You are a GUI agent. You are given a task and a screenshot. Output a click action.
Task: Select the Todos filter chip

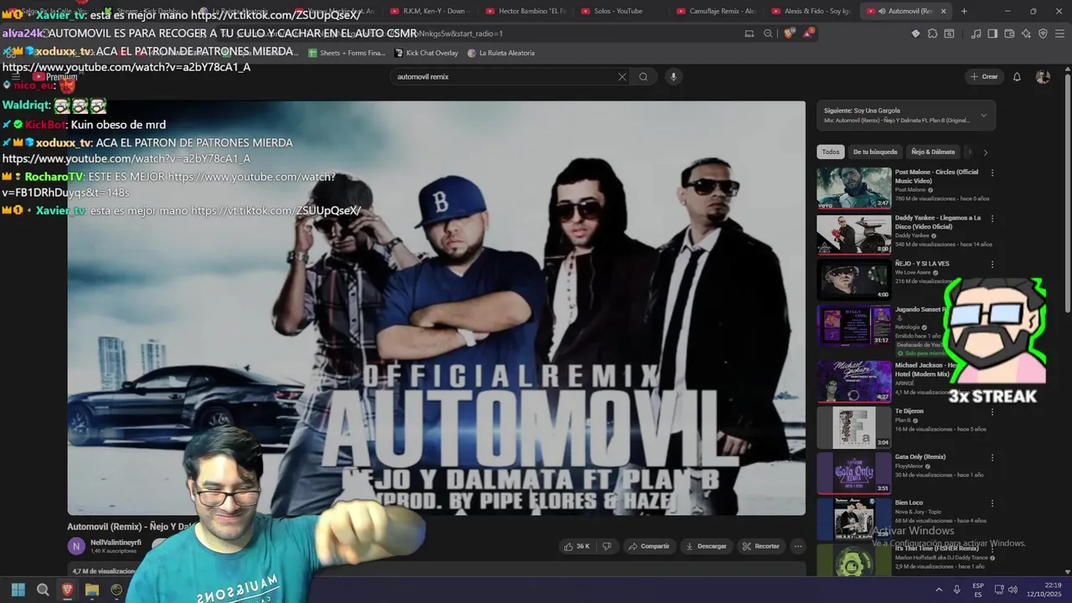coord(830,152)
